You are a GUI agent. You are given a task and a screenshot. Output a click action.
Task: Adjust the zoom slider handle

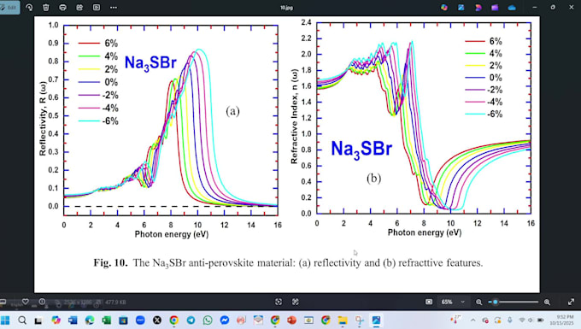pos(495,302)
